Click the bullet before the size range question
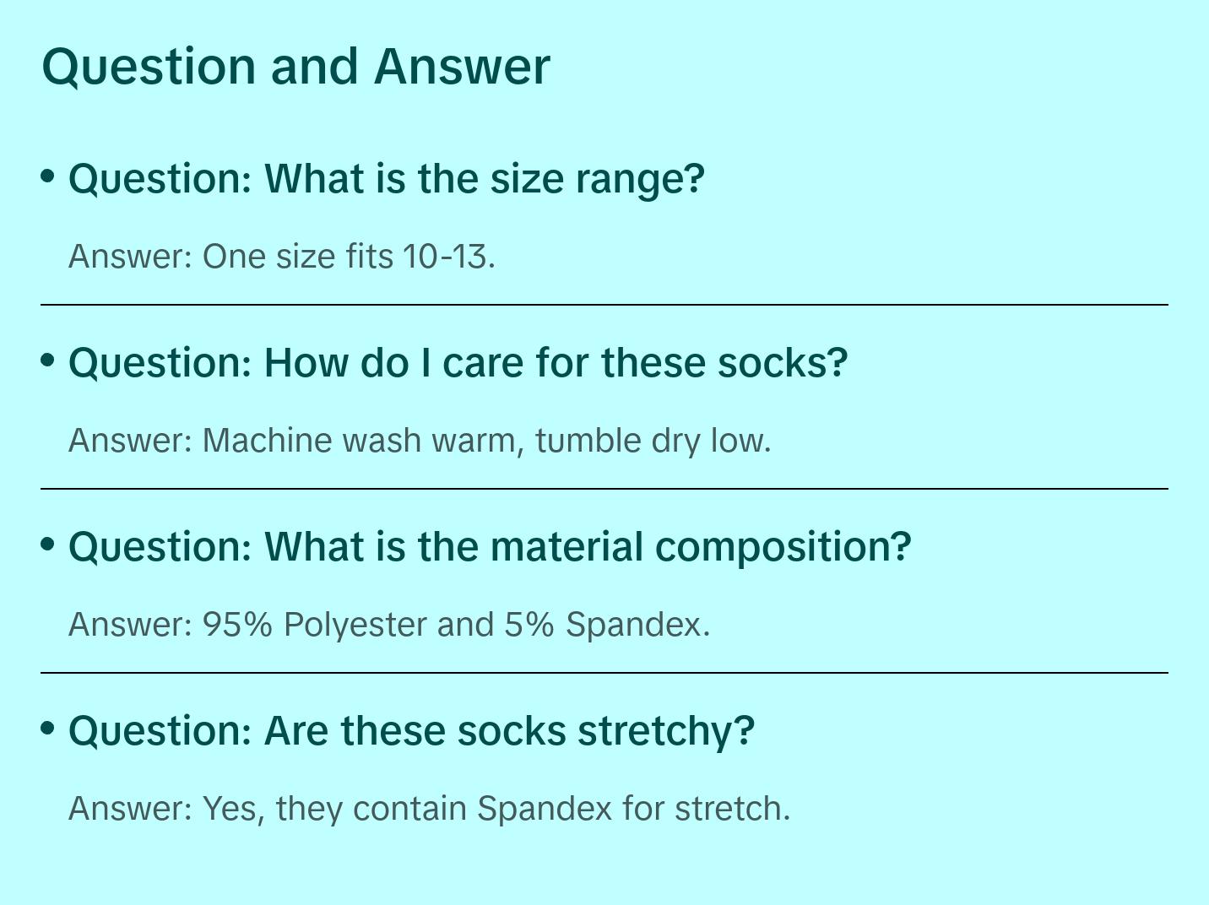Viewport: 1209px width, 905px height. click(48, 176)
